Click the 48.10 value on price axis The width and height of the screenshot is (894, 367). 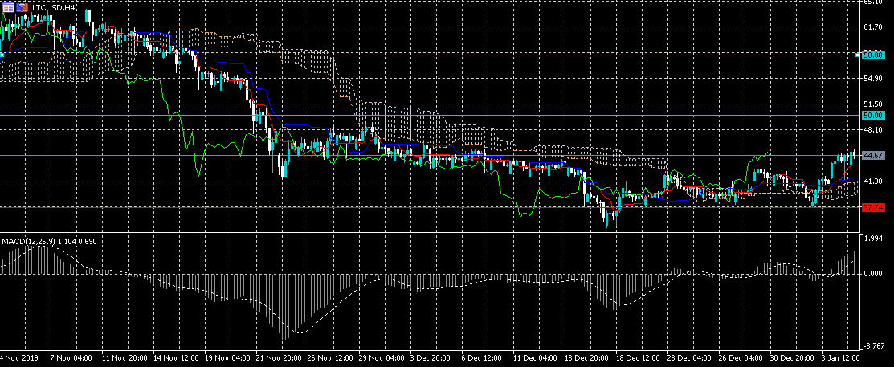click(872, 129)
